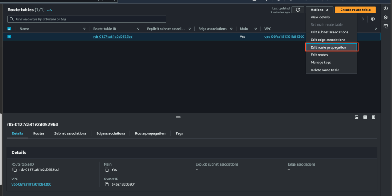This screenshot has height=196, width=392.
Task: Click the refresh route tables icon
Action: (298, 10)
